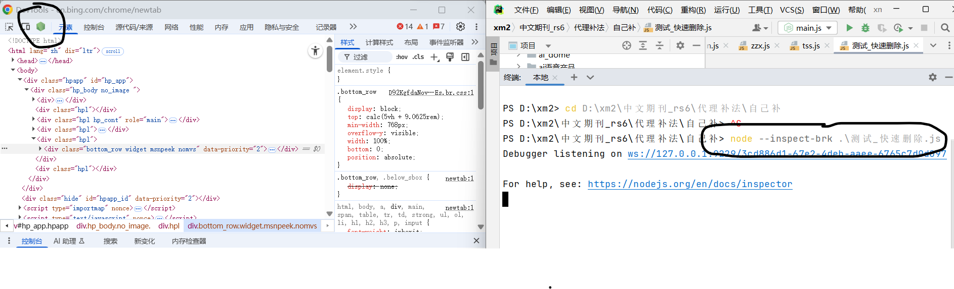The height and width of the screenshot is (289, 954).
Task: Open DevTools three-dot customize menu
Action: tap(476, 27)
